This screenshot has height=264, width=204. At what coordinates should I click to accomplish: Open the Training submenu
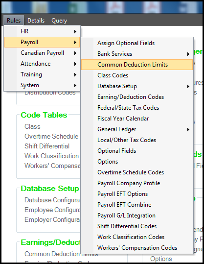pos(42,74)
